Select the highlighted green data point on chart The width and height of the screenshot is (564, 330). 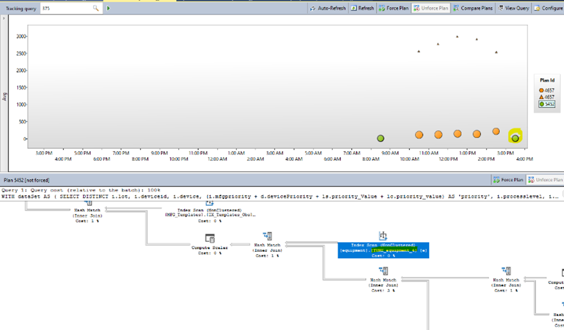[515, 137]
